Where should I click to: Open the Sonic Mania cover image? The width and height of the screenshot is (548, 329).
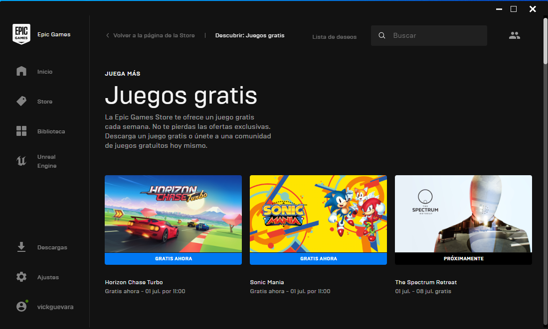click(319, 214)
